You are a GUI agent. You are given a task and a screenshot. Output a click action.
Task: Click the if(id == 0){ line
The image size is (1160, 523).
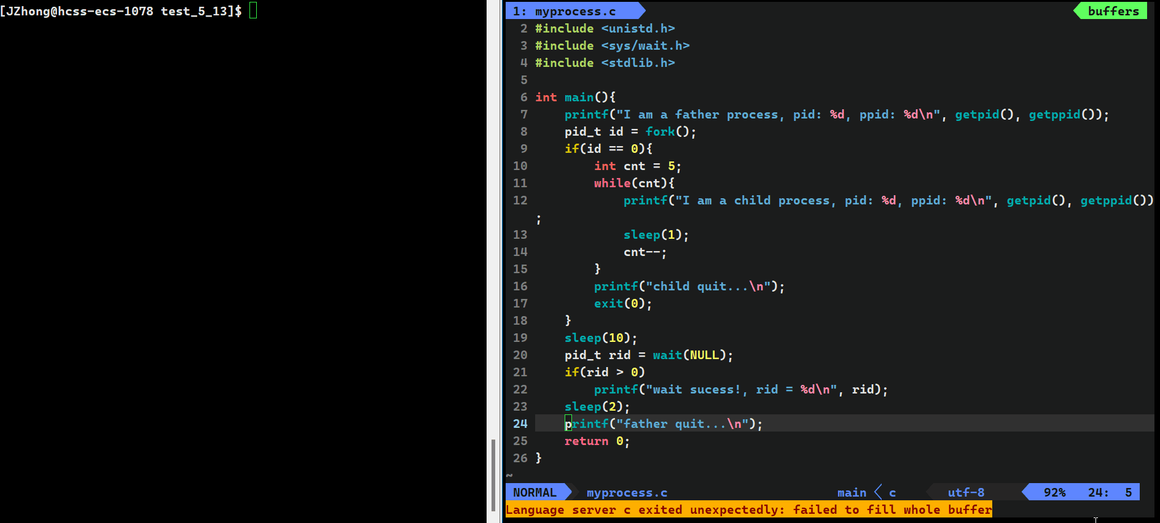(608, 149)
